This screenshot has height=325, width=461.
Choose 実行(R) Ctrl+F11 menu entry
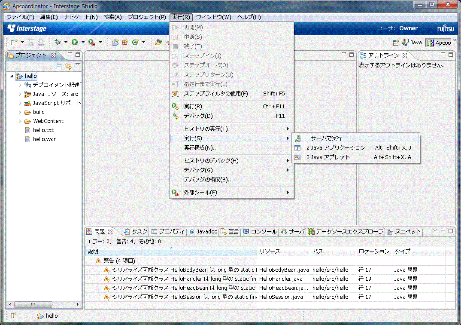pyautogui.click(x=232, y=107)
